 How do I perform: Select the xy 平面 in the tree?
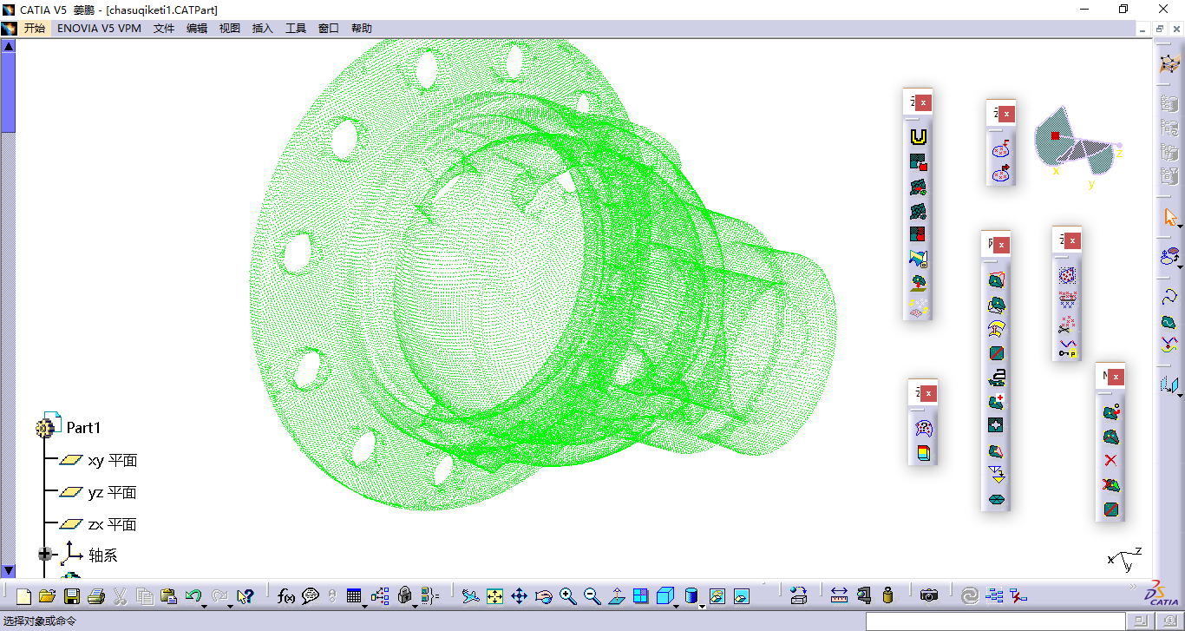coord(112,461)
